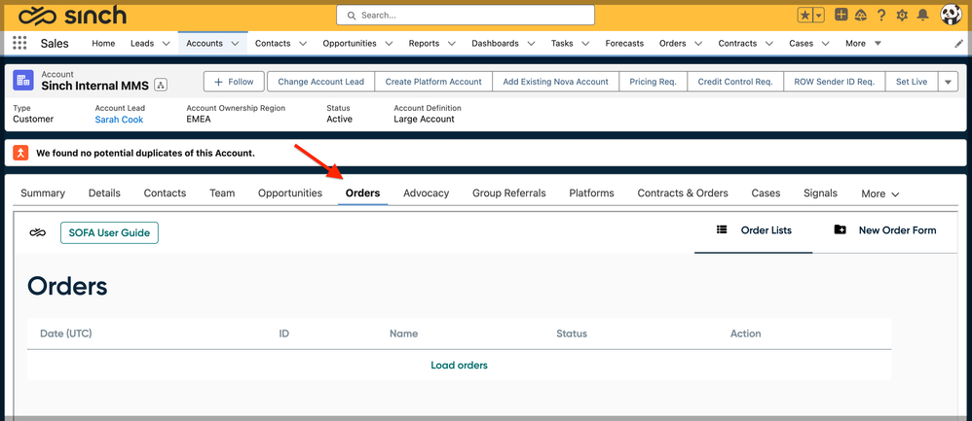Click the duplicates merge icon
This screenshot has height=421, width=972.
(21, 153)
